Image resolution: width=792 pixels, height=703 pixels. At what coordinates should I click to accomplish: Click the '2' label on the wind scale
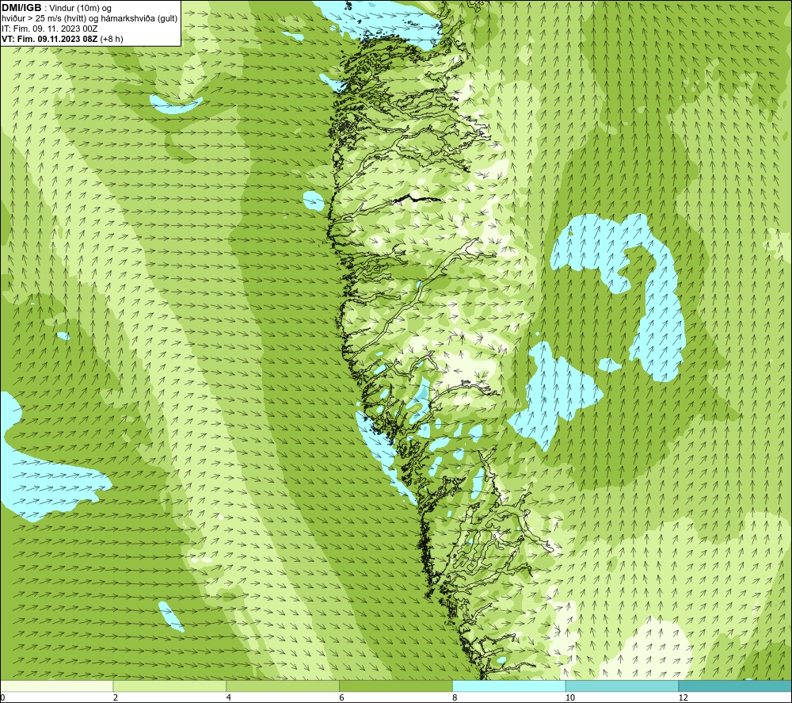tap(116, 697)
